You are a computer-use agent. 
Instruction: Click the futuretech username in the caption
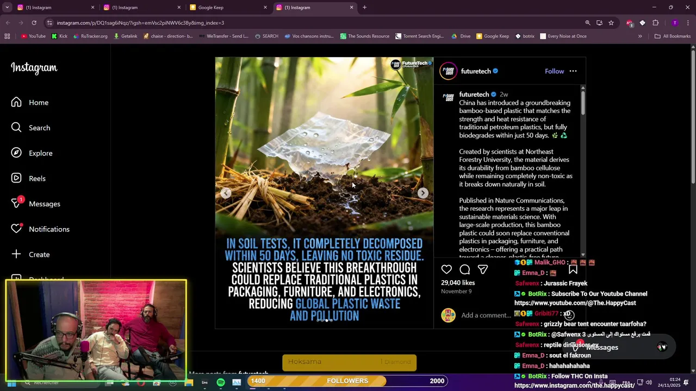pos(474,94)
